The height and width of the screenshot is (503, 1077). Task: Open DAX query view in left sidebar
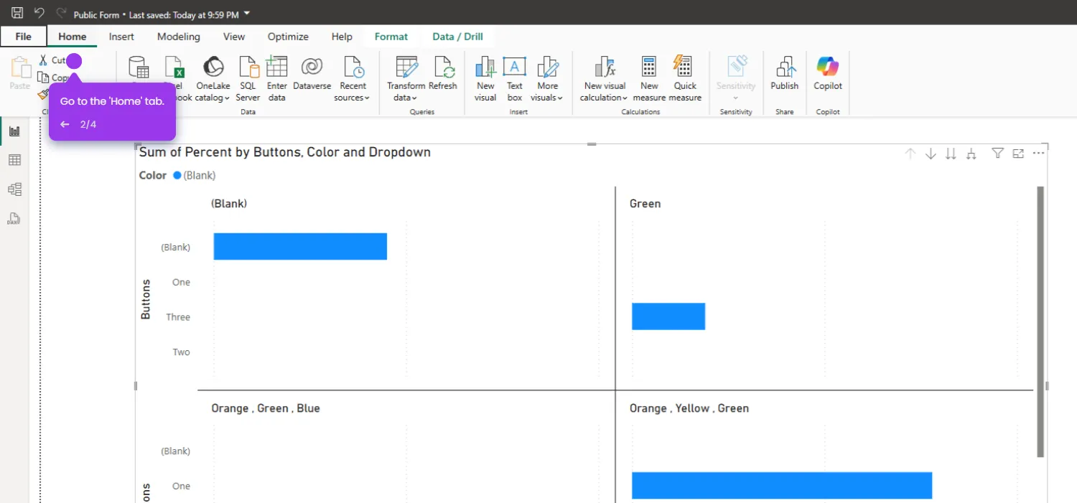[14, 219]
